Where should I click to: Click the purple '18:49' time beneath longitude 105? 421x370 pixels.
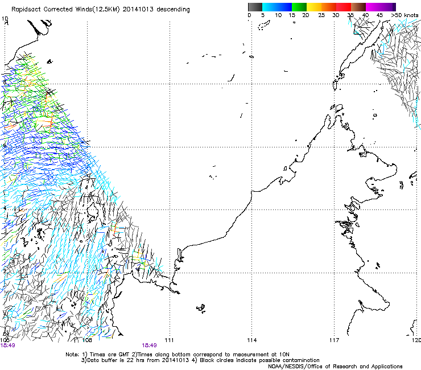pos(8,346)
